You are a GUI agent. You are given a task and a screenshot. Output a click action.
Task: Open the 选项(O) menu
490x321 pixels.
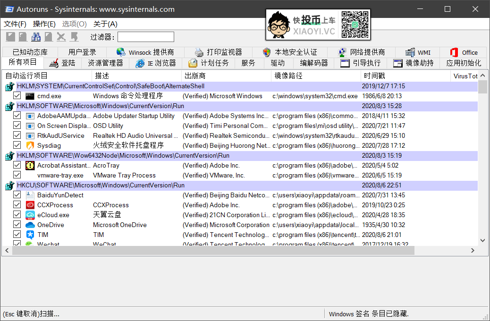pyautogui.click(x=75, y=24)
